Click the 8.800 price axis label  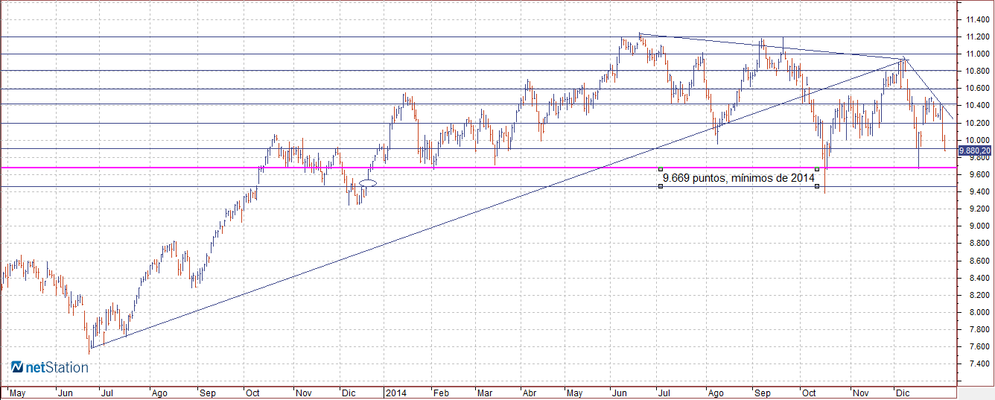click(x=980, y=244)
